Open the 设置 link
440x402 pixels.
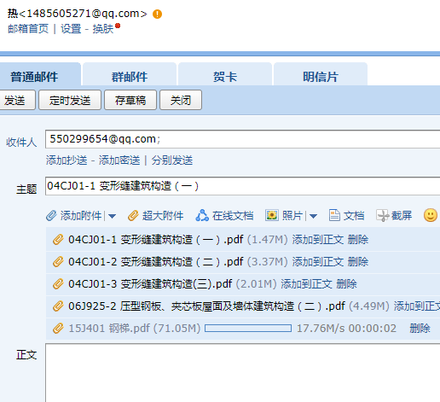71,29
